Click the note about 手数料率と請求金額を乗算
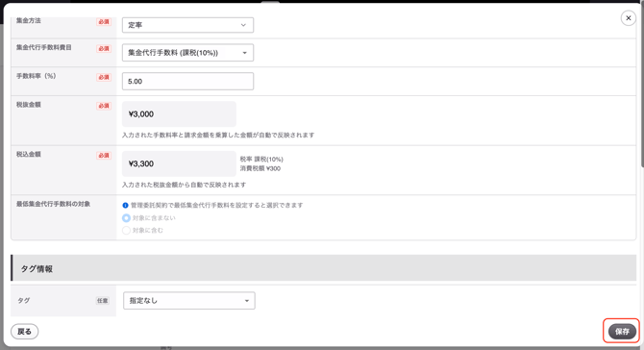Viewport: 644px width, 350px height. point(218,136)
